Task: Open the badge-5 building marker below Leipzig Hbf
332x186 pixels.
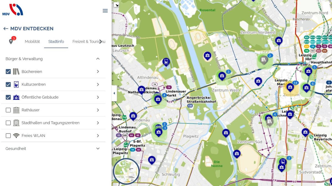Action: pyautogui.click(x=308, y=71)
